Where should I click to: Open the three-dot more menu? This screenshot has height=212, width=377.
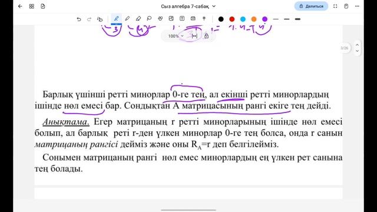point(357,6)
